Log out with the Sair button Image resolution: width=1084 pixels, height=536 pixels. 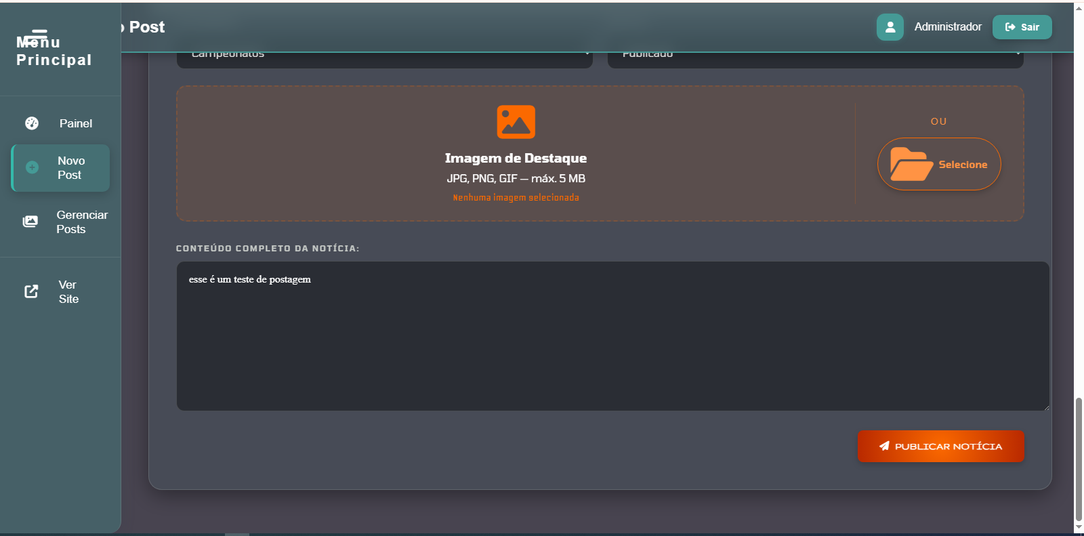[x=1022, y=27]
